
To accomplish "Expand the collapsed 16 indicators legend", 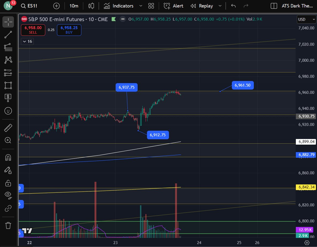I will 27,41.
